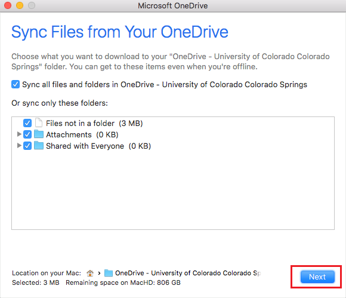Click the Or sync only these folders label
This screenshot has height=298, width=346.
point(60,103)
